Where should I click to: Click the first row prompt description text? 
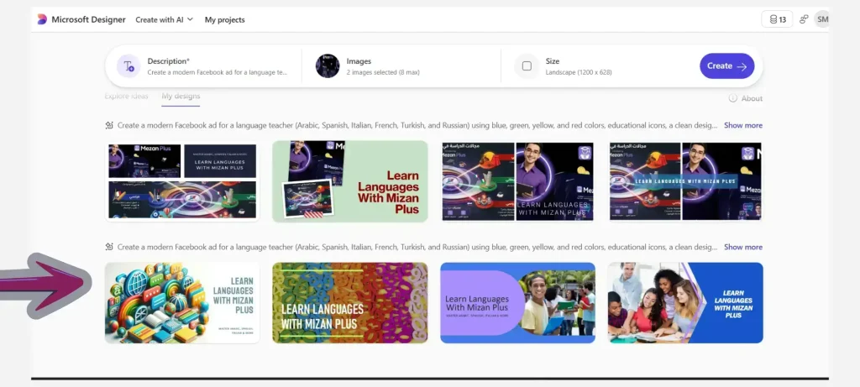coord(417,125)
